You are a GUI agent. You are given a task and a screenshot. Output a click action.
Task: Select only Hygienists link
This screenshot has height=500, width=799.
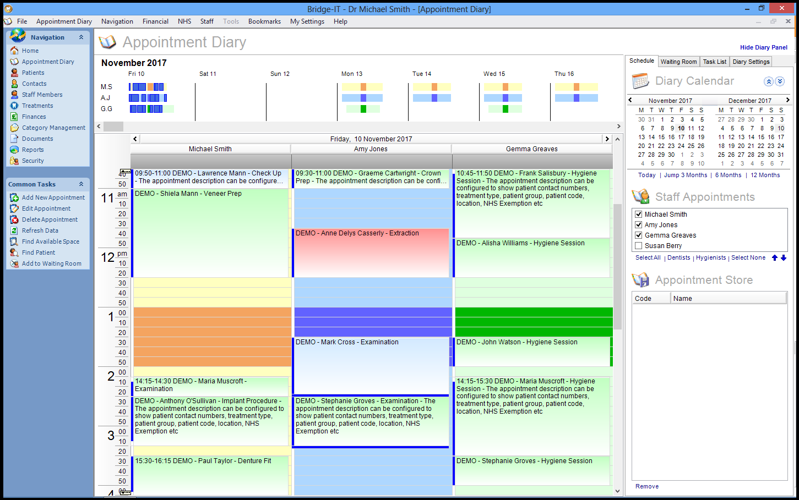point(711,257)
